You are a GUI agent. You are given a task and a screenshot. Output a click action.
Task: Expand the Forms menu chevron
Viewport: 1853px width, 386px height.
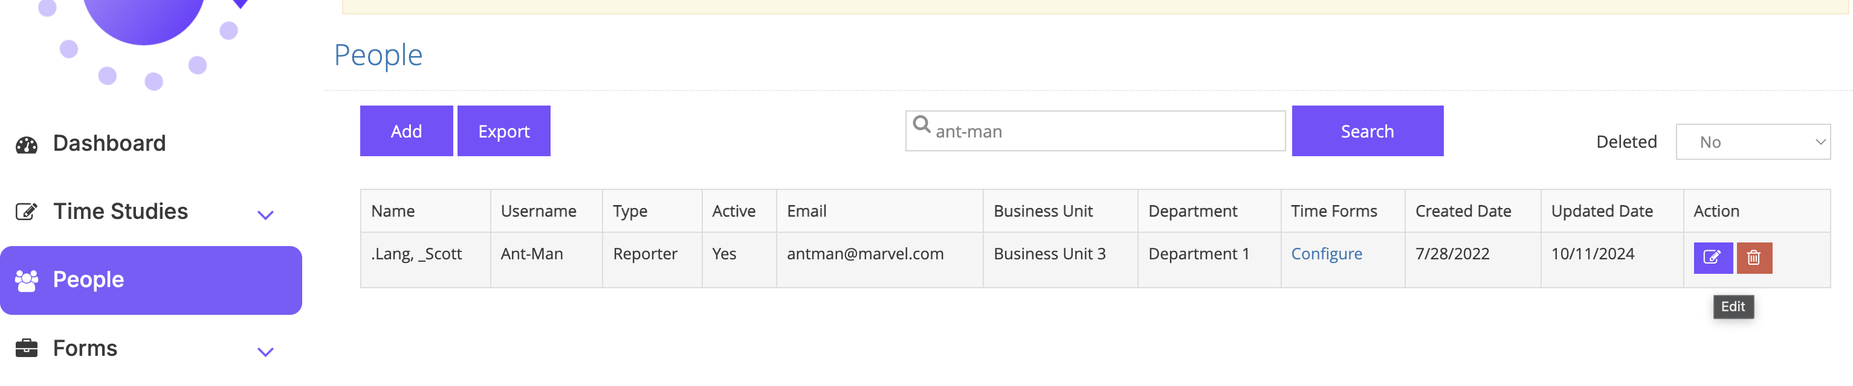(265, 352)
